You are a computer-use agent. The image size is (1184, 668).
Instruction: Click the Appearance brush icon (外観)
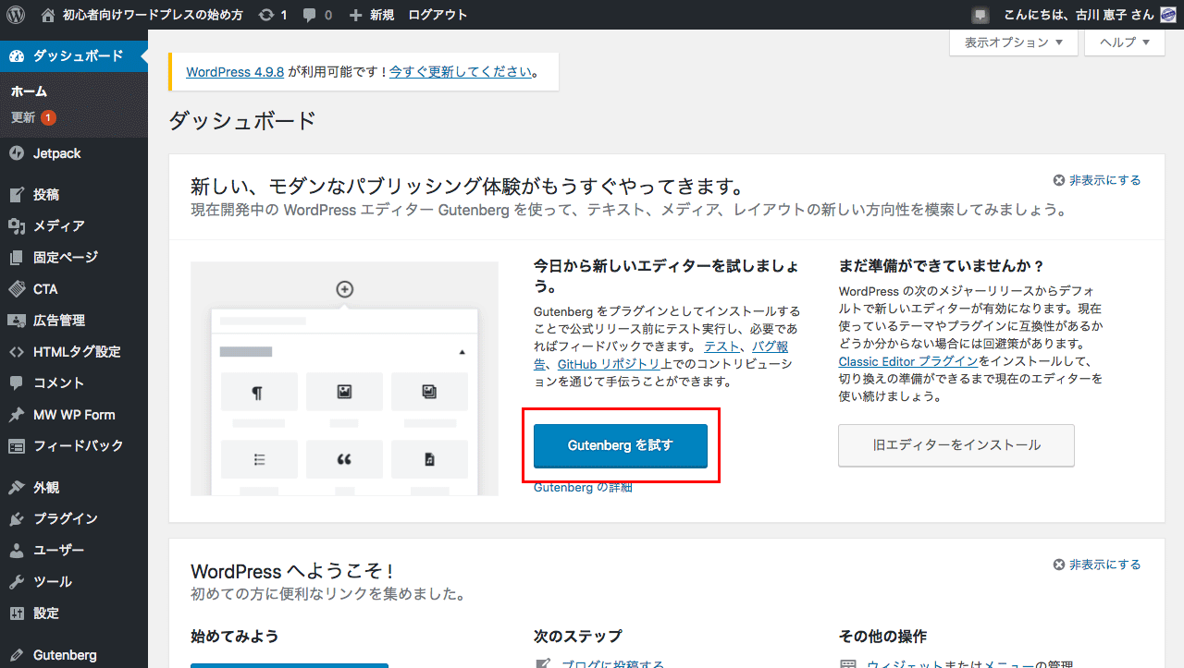pyautogui.click(x=17, y=488)
